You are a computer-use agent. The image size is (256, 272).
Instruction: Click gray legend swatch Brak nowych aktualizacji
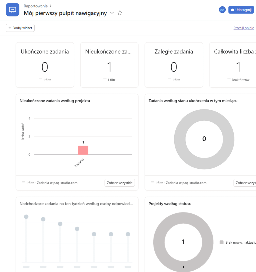pos(221,243)
